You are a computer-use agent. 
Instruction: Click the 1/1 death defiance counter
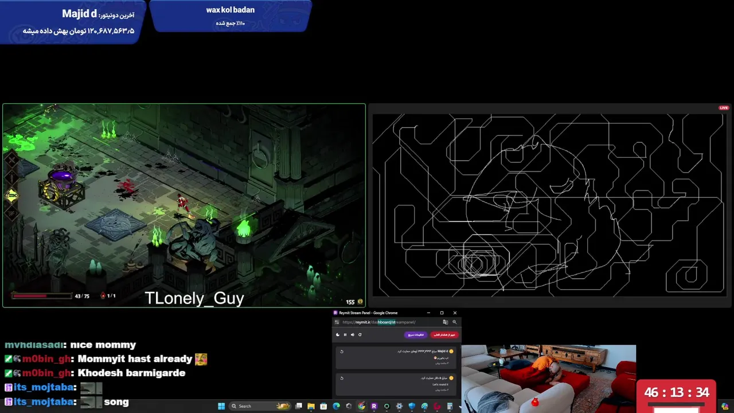pyautogui.click(x=108, y=296)
